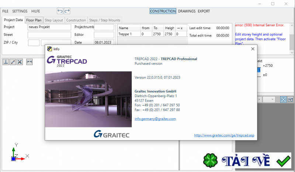Image resolution: width=295 pixels, height=172 pixels.
Task: Click the Editor input field
Action: click(x=104, y=35)
